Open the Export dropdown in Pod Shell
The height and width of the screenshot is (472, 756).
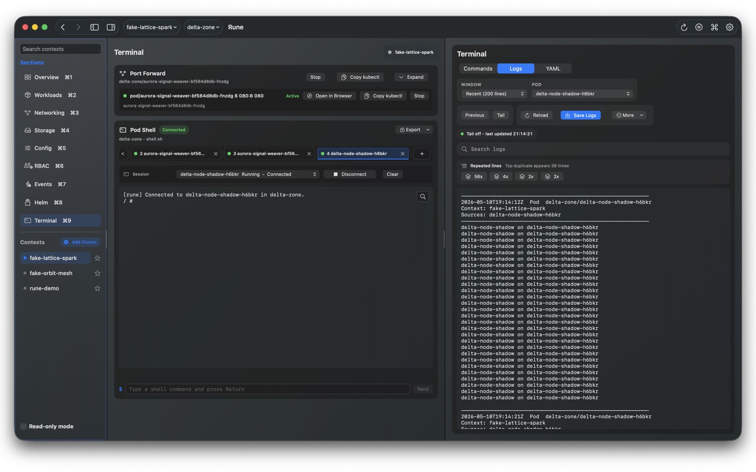415,130
